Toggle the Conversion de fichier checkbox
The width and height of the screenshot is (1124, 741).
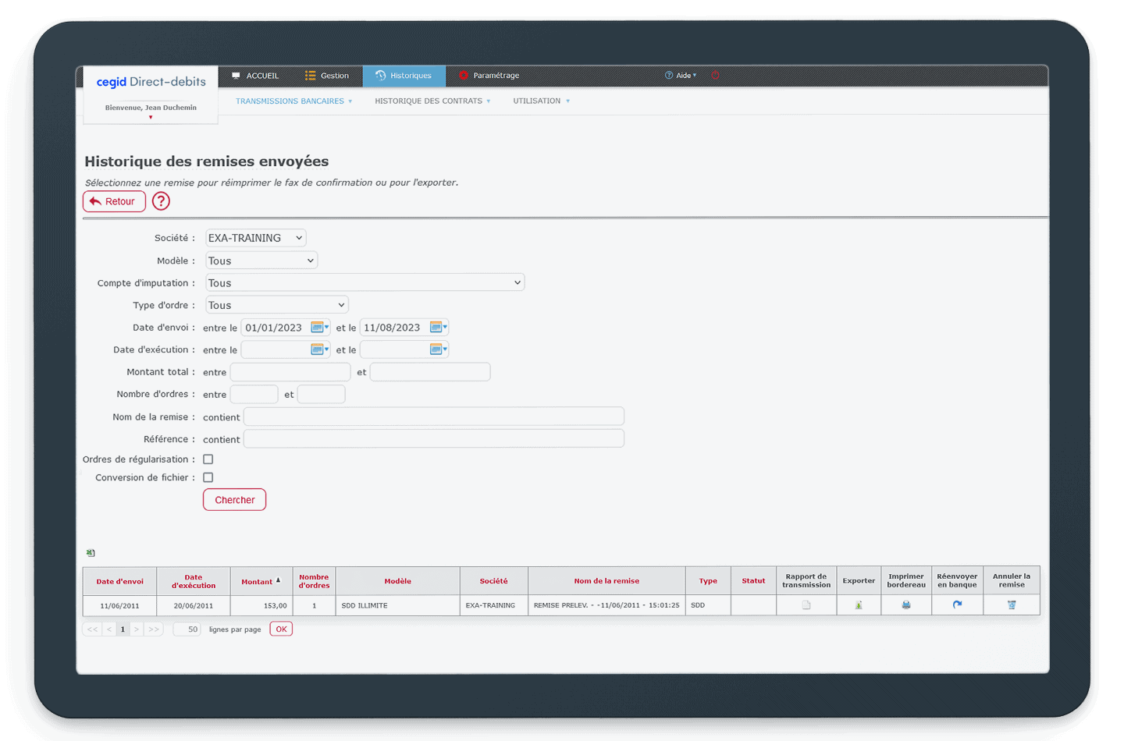(x=208, y=477)
